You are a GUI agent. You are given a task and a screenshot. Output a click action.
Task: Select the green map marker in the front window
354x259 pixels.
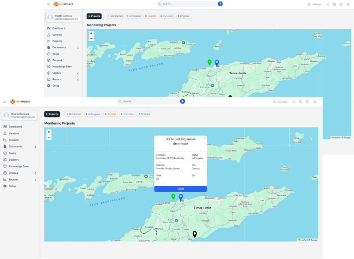point(173,196)
